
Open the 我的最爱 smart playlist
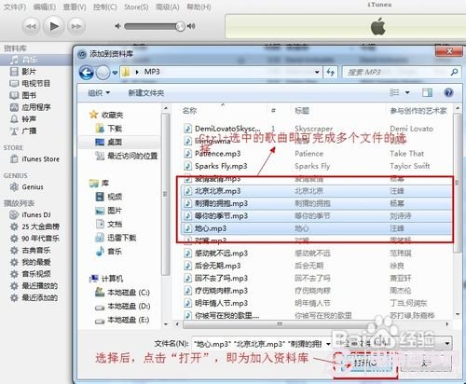tap(35, 262)
